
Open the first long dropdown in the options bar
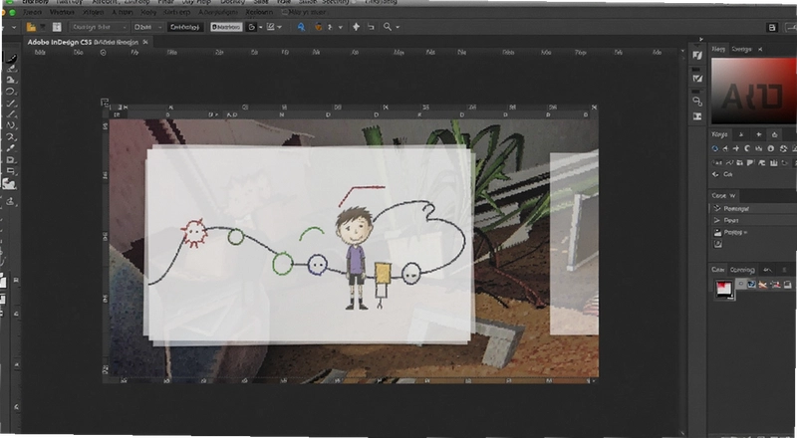pyautogui.click(x=99, y=27)
